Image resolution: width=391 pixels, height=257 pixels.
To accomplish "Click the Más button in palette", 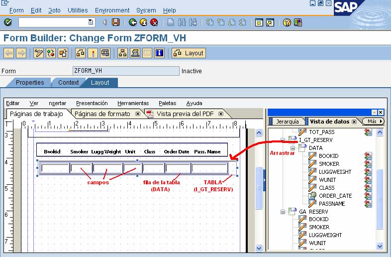I will click(373, 122).
